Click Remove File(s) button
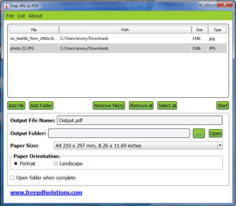Viewport: 236px width, 206px height. pyautogui.click(x=109, y=106)
